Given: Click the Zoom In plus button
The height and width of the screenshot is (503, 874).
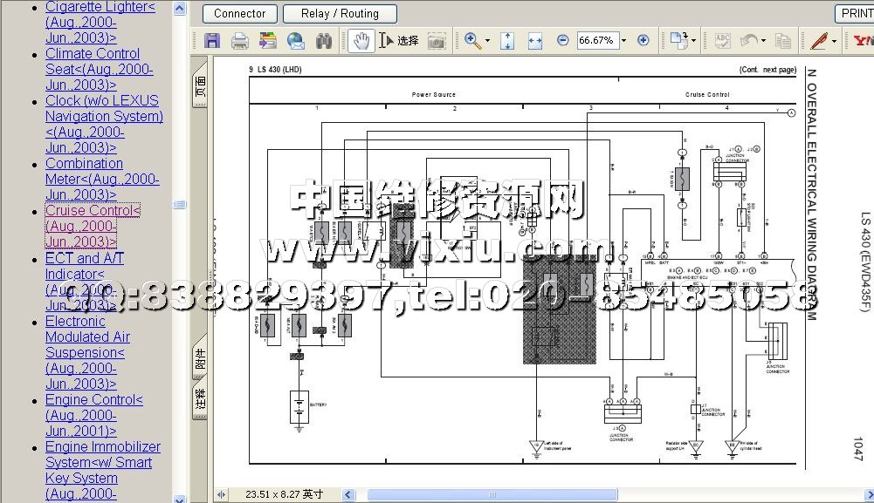Looking at the screenshot, I should [x=643, y=40].
